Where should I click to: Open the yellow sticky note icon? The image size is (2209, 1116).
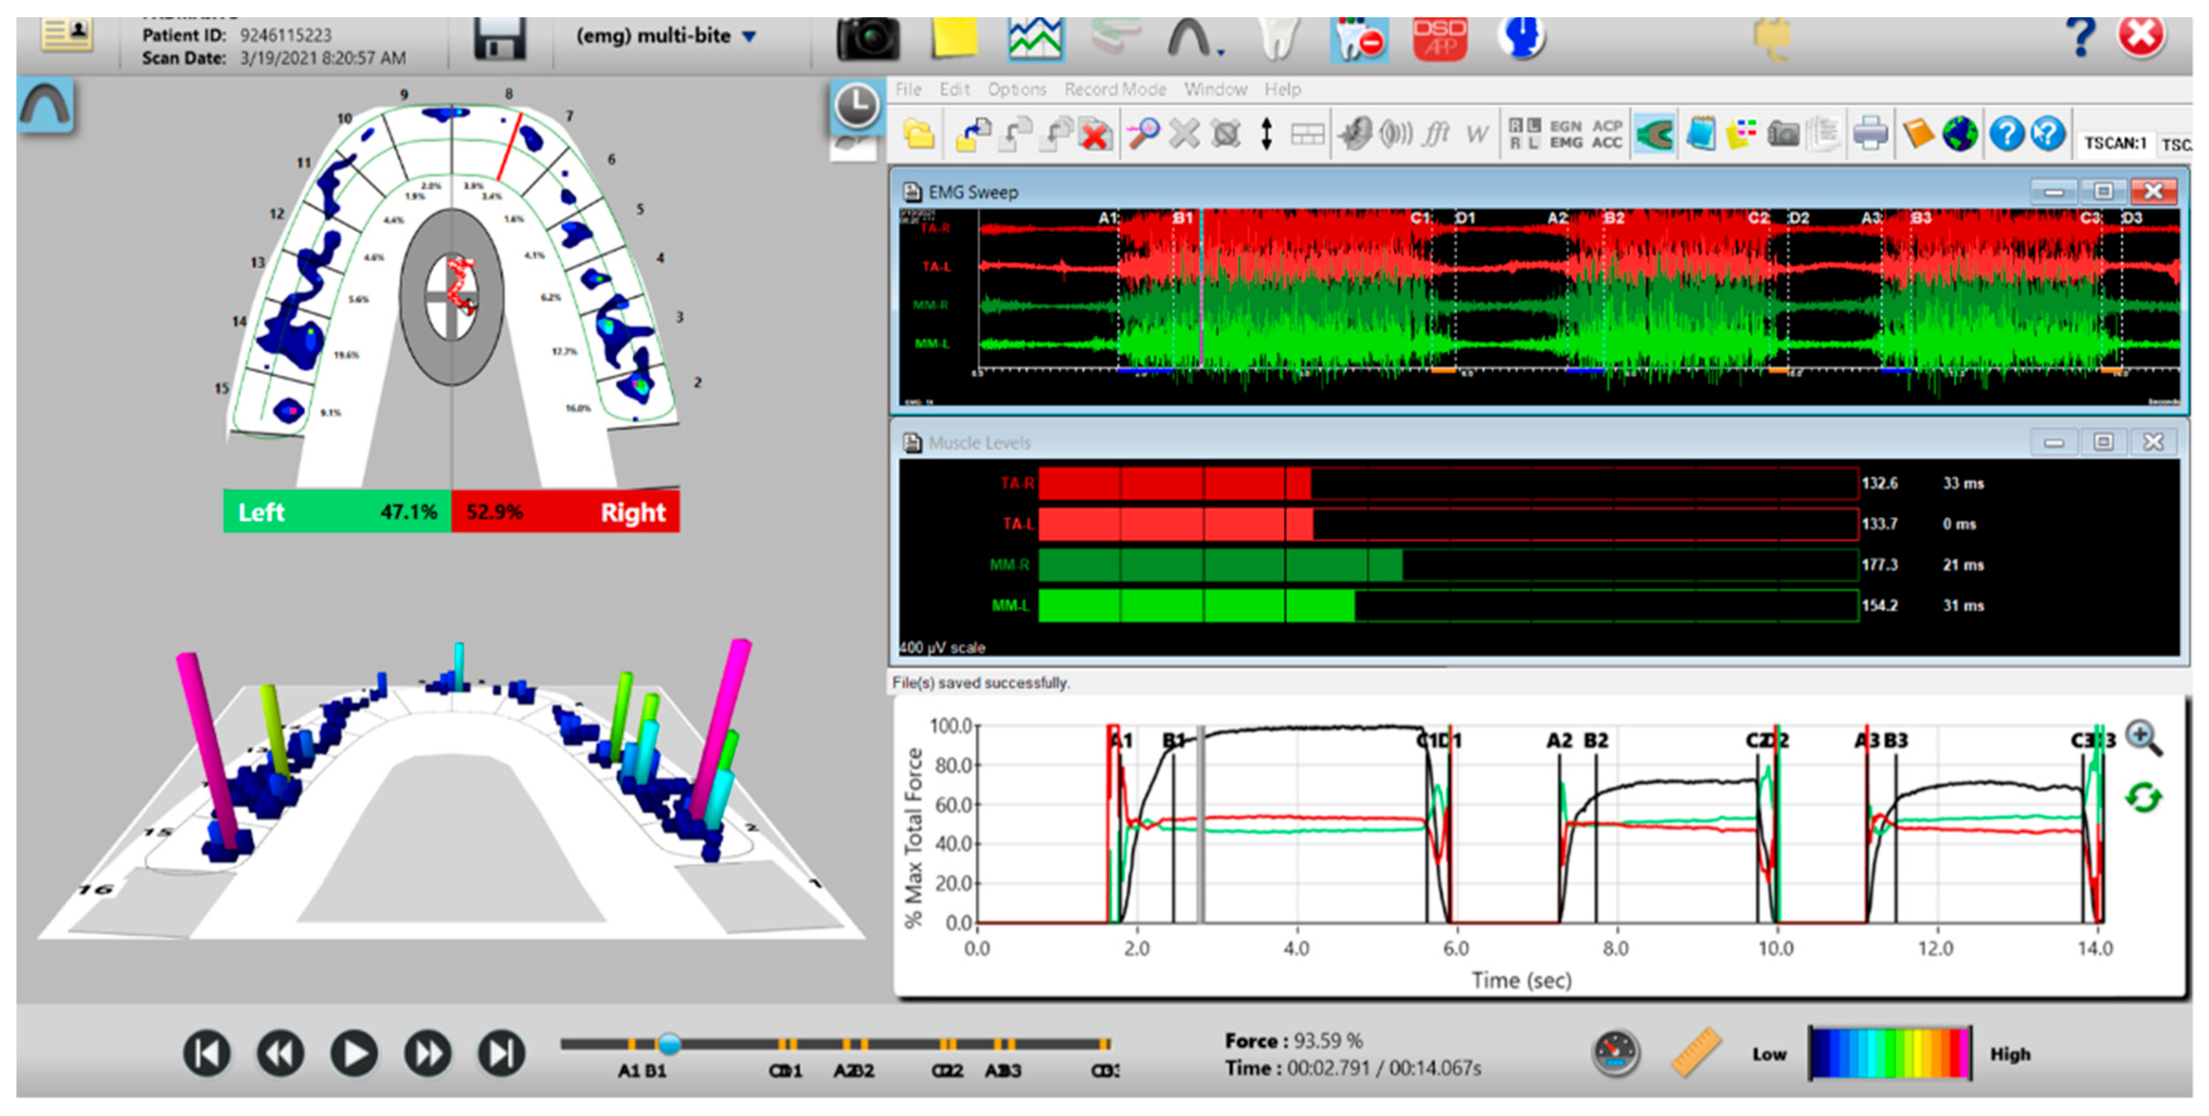[955, 38]
